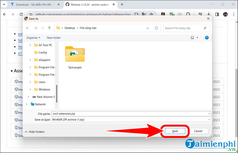Click the view layout icon
Viewport: 238px width, 153px height.
pos(193,38)
